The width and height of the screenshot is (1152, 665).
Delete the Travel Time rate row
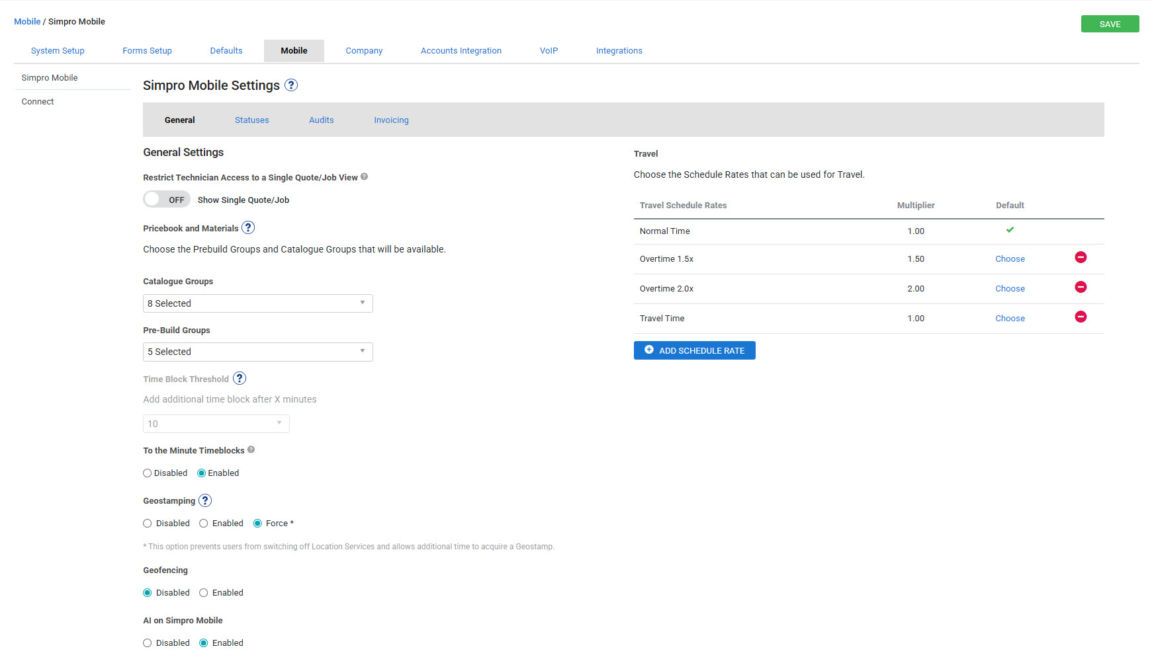point(1081,317)
